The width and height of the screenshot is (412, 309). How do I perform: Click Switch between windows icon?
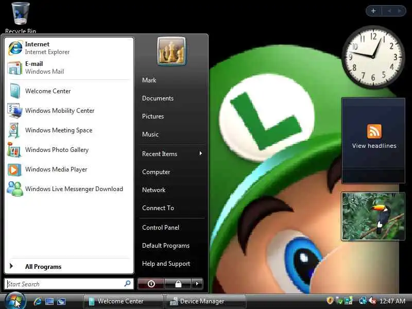coord(61,301)
